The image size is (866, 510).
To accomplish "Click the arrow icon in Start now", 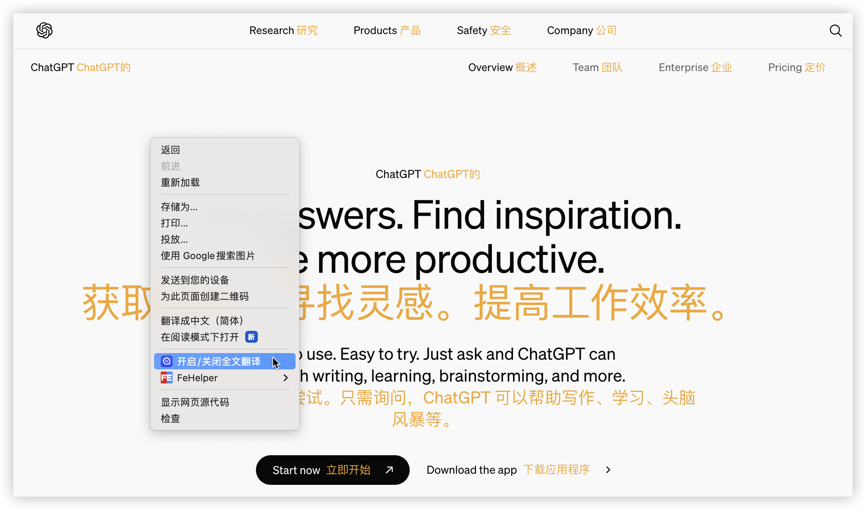I will click(389, 470).
